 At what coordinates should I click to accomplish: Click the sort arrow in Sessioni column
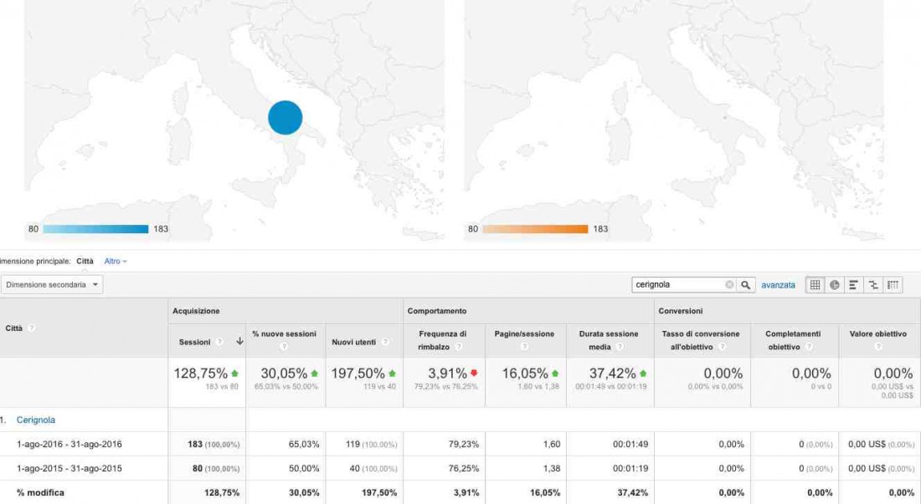(x=239, y=342)
